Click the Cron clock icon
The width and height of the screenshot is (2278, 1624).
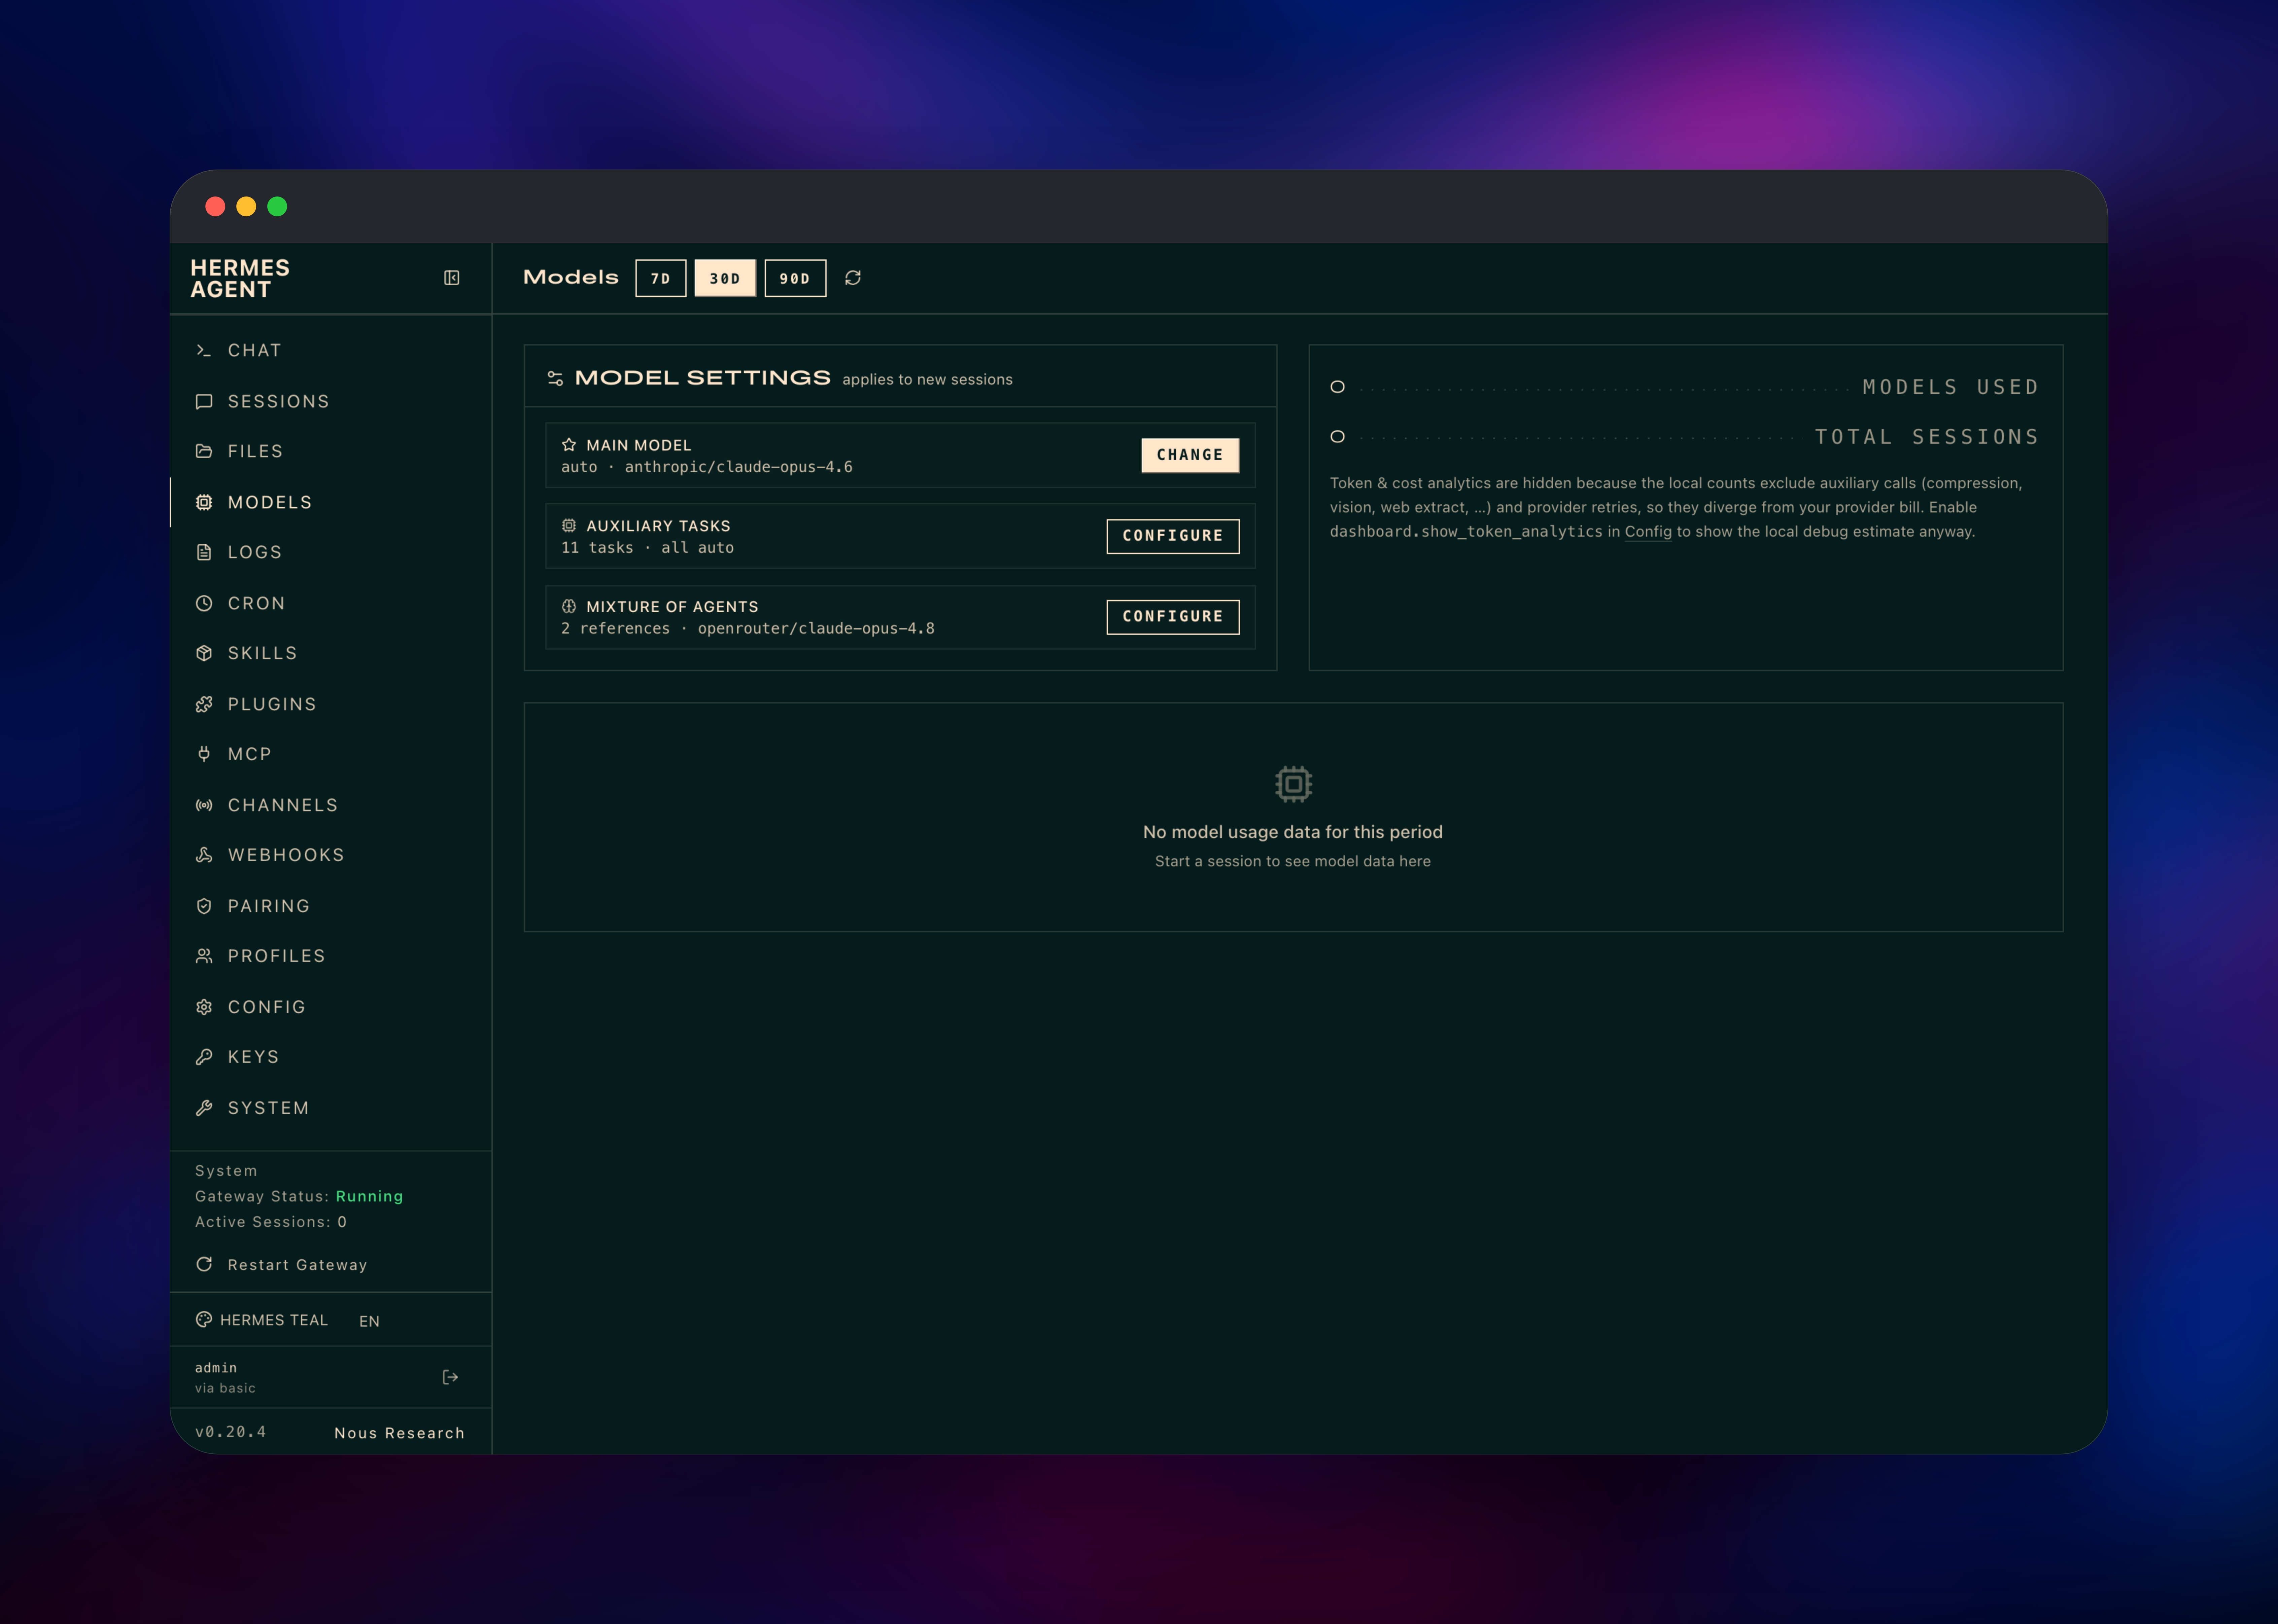204,603
